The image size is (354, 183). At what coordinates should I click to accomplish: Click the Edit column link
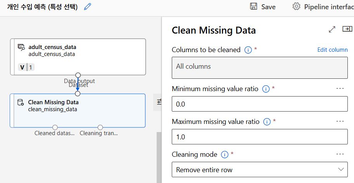[x=332, y=50]
